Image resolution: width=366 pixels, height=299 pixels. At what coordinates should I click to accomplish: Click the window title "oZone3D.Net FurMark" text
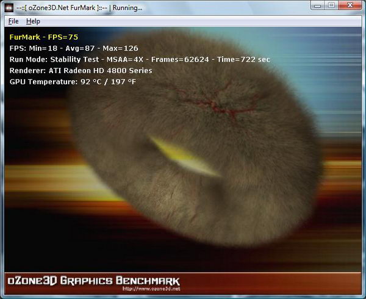[62, 8]
